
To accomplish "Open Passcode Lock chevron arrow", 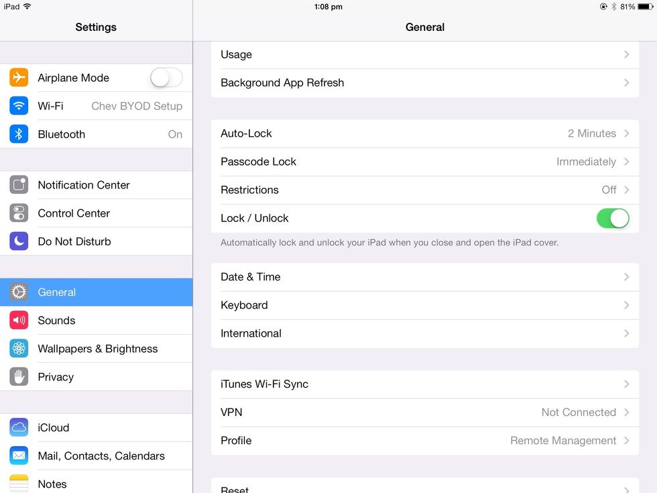I will [x=626, y=162].
